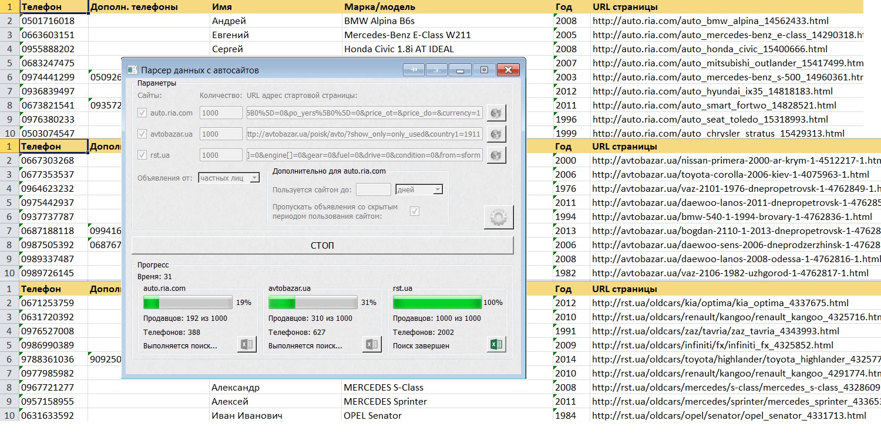Click the toyota-corolla-2006-kiev URL cell

[x=735, y=174]
